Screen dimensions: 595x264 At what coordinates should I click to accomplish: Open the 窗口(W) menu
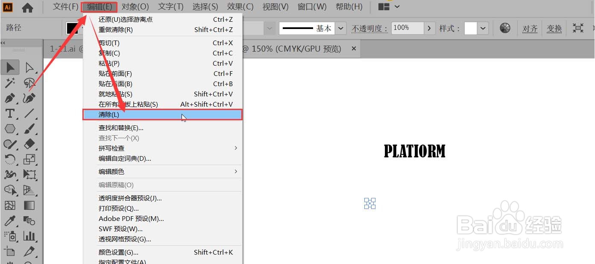[x=312, y=7]
